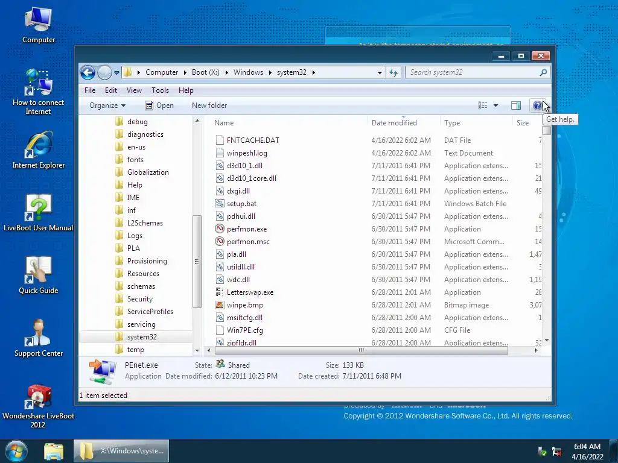The width and height of the screenshot is (618, 463).
Task: Click New folder button
Action: (x=209, y=106)
